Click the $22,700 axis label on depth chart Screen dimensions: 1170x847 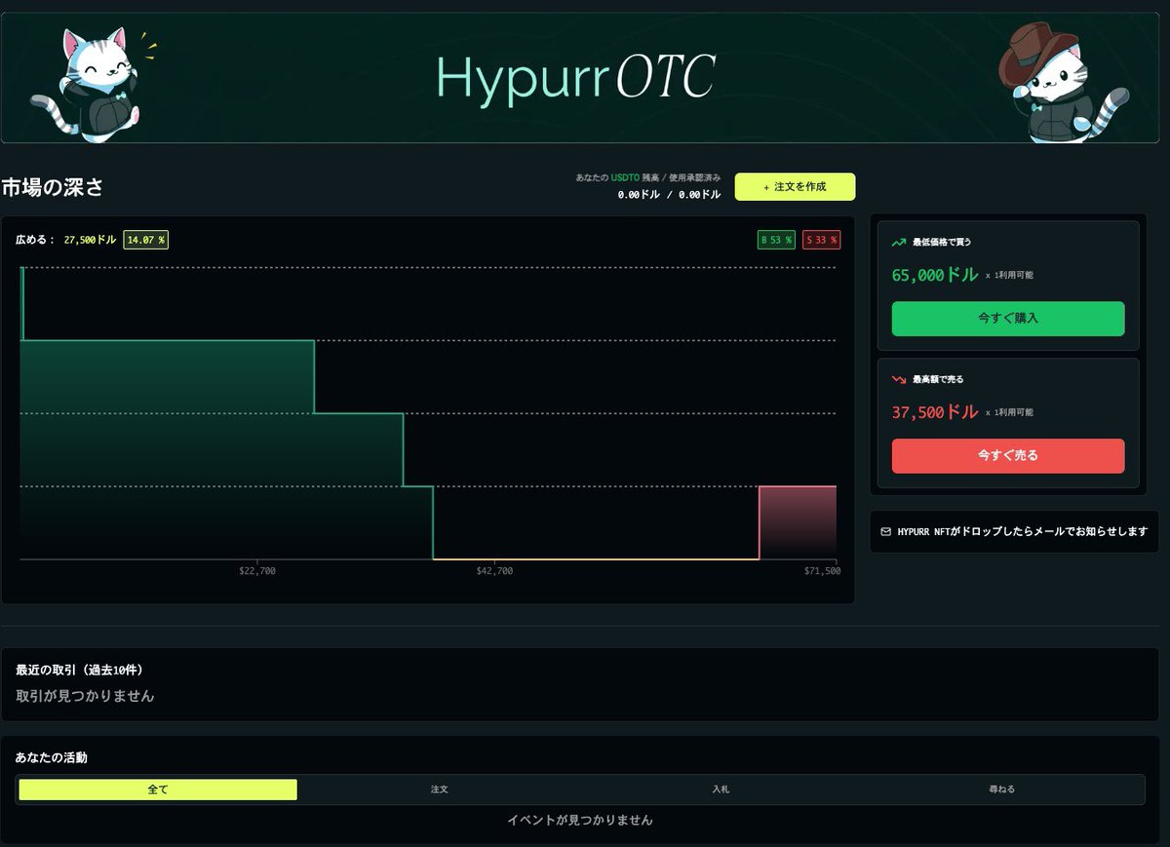[x=257, y=571]
